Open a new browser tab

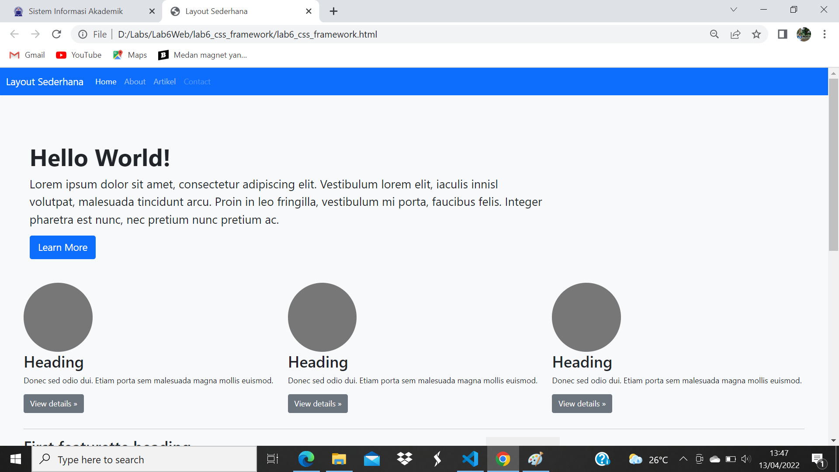[x=333, y=11]
